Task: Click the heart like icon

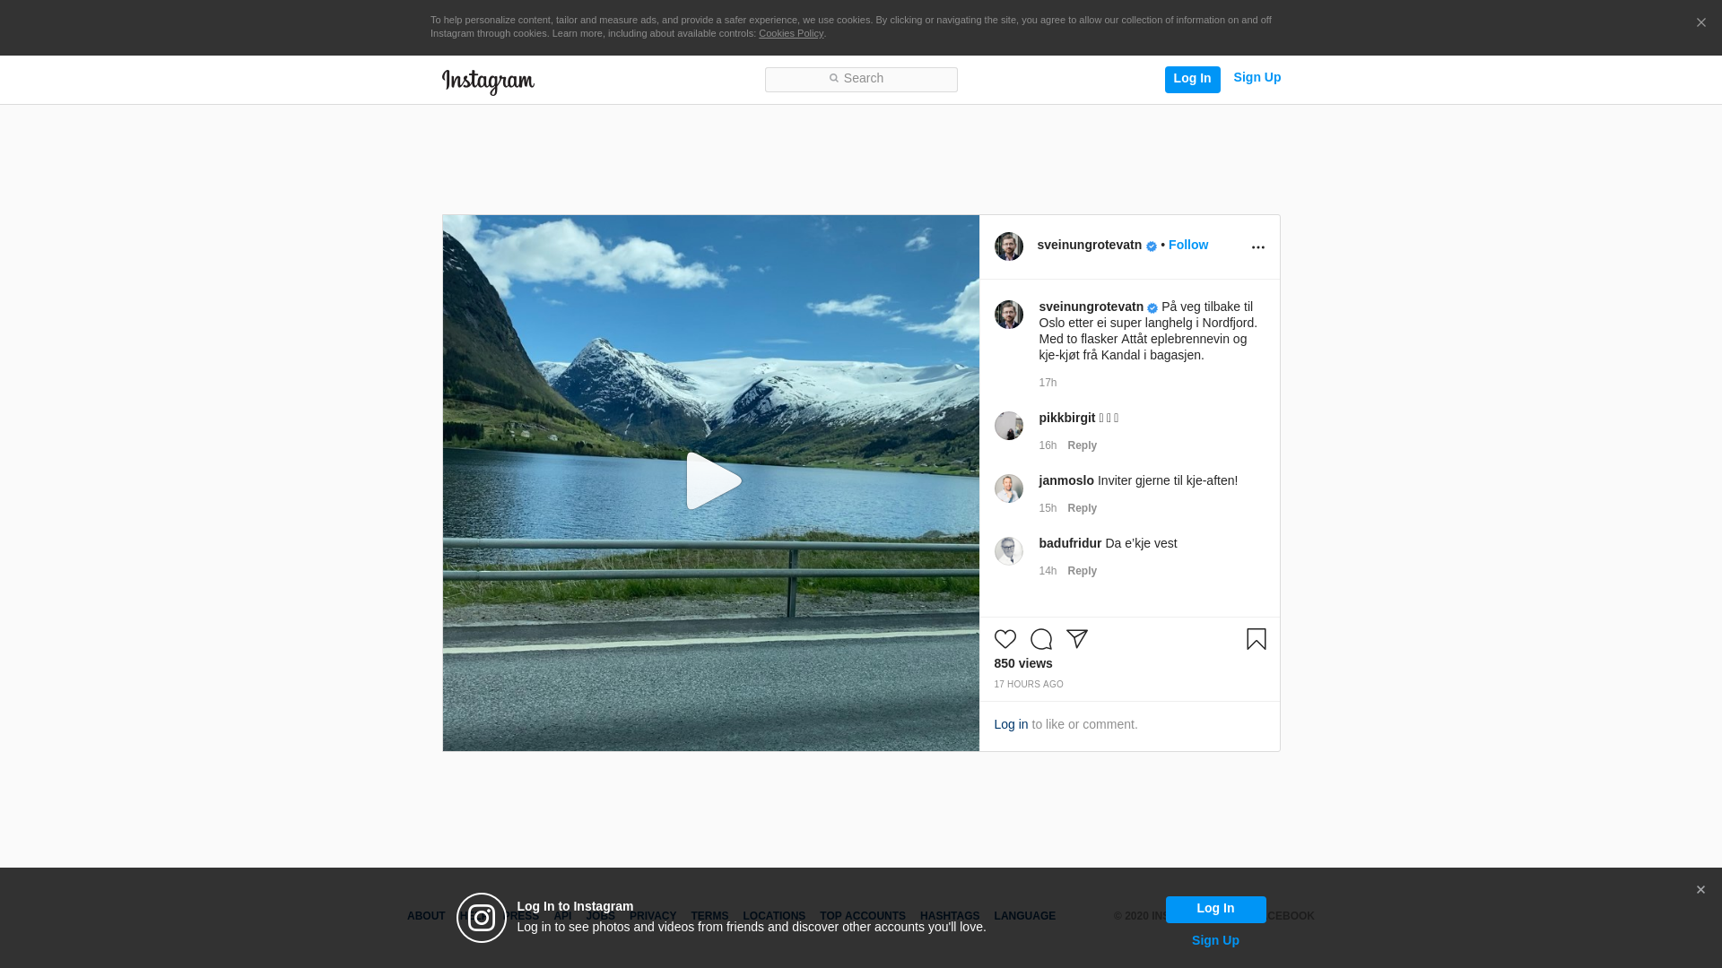Action: (x=1004, y=639)
